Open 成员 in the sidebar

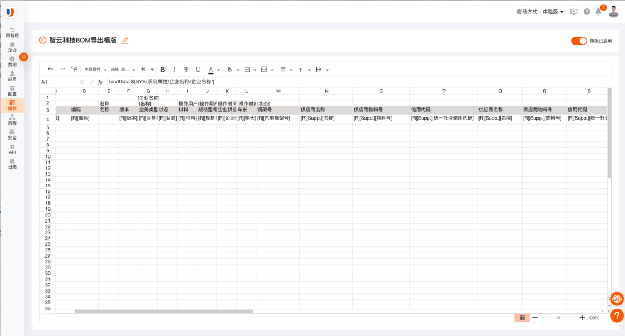12,76
